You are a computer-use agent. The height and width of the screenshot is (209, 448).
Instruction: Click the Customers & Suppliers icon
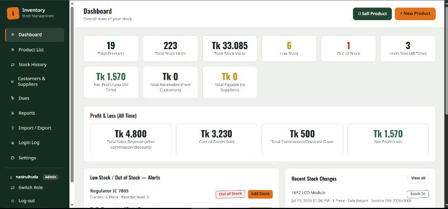(12, 82)
